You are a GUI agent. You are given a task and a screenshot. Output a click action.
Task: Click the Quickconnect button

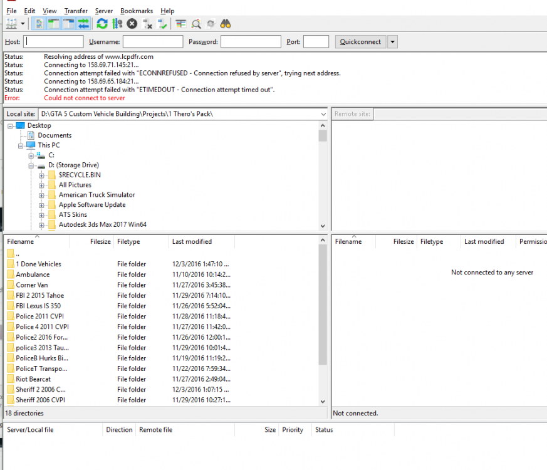360,42
